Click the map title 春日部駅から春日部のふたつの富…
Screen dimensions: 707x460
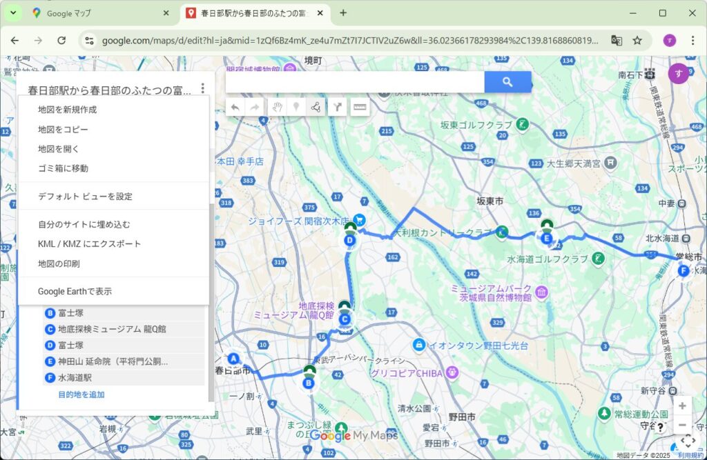click(110, 90)
